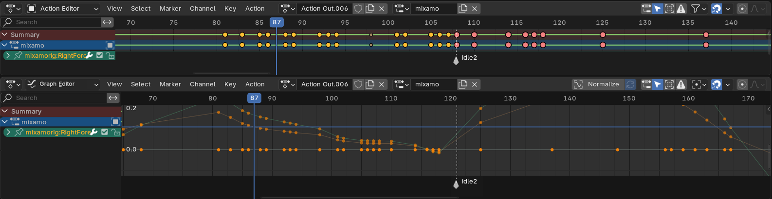Viewport: 772px width, 199px height.
Task: Open Action menu in Graph Editor
Action: [255, 84]
